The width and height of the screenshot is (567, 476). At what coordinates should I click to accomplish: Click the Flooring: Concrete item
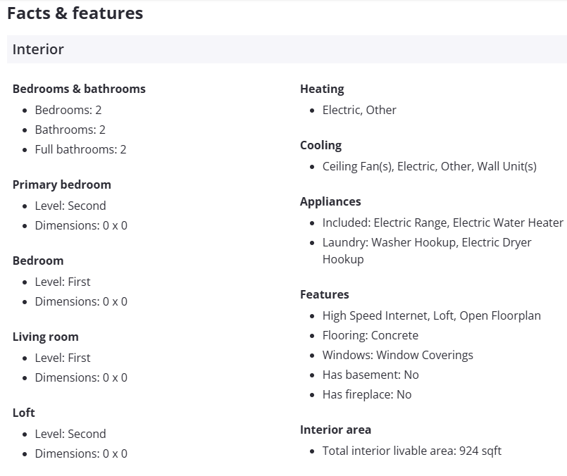370,335
